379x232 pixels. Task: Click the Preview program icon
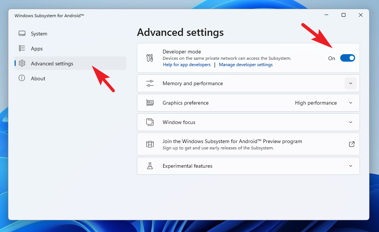coord(150,144)
